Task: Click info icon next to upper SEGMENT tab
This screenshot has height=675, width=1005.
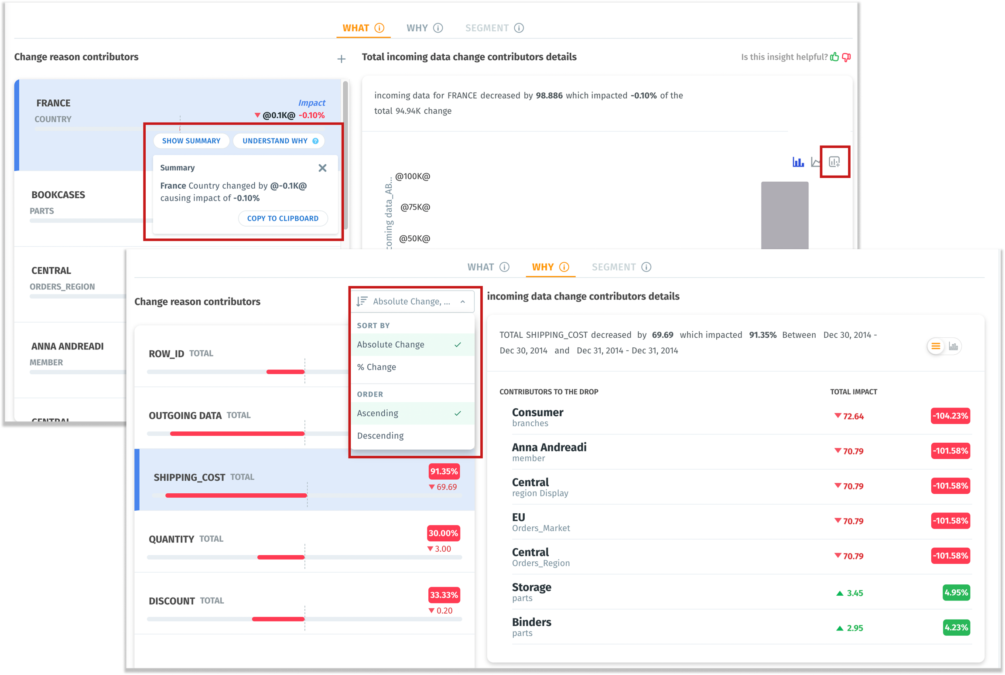Action: [519, 28]
